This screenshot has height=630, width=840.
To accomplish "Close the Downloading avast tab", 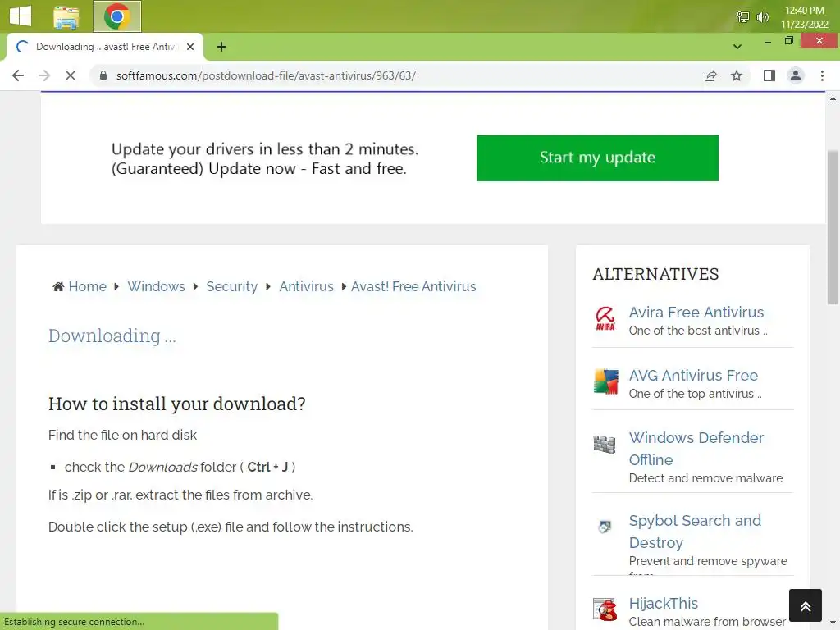I will pyautogui.click(x=190, y=47).
